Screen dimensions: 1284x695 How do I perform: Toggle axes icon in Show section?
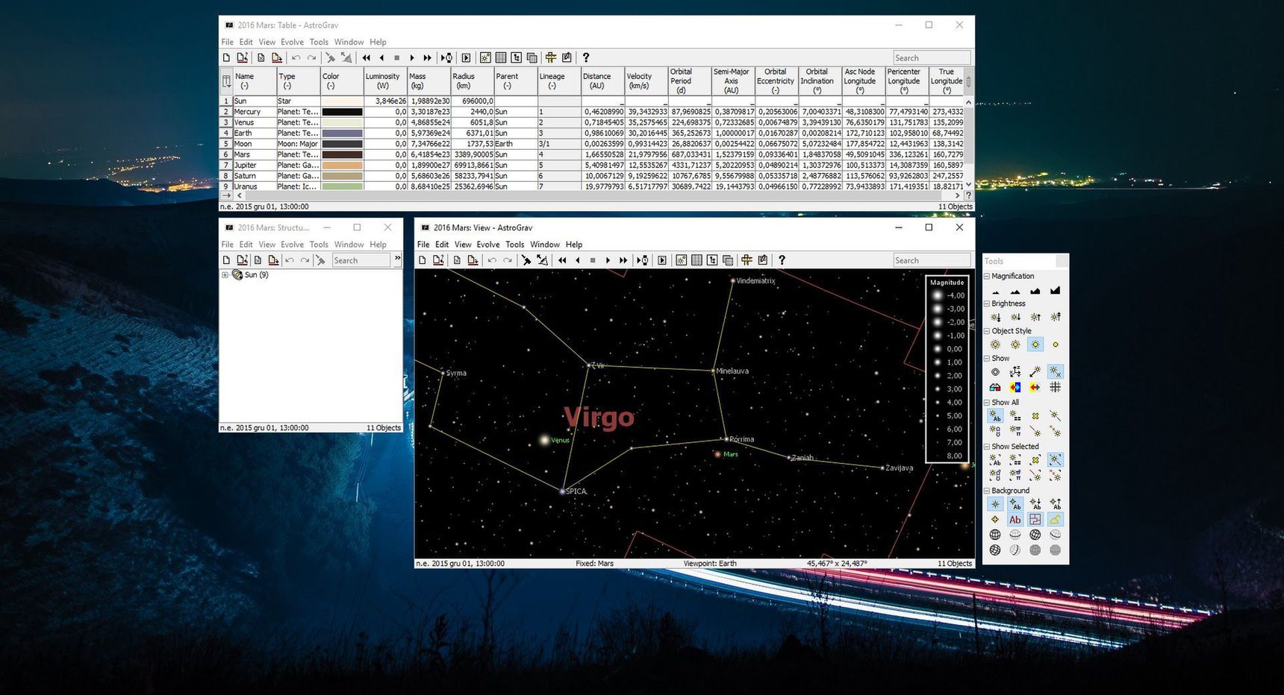[1015, 371]
